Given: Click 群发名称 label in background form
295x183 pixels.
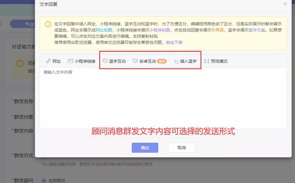Looking at the screenshot, I should [24, 102].
